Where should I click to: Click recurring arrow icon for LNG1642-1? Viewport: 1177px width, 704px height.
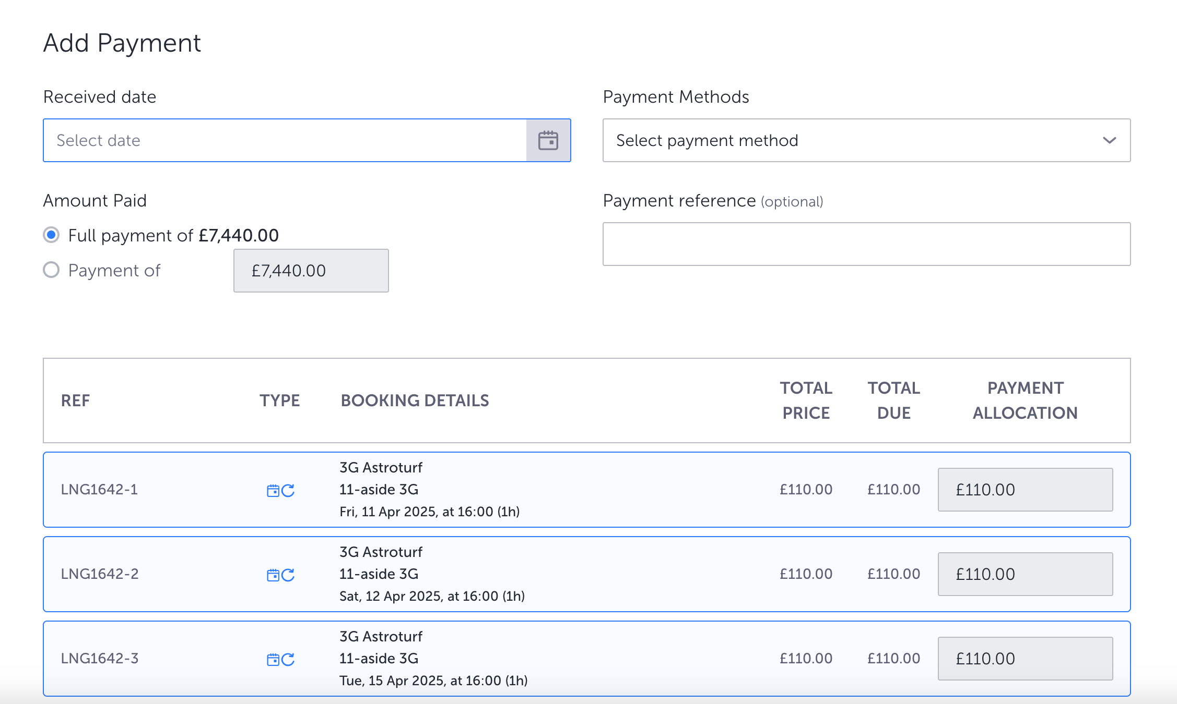tap(288, 491)
